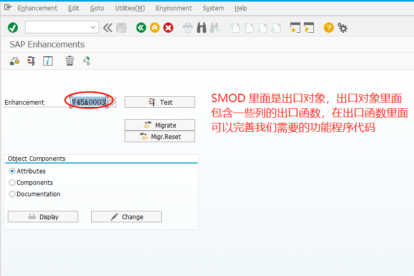Image resolution: width=414 pixels, height=276 pixels.
Task: Click the green Back arrow icon
Action: (x=141, y=28)
